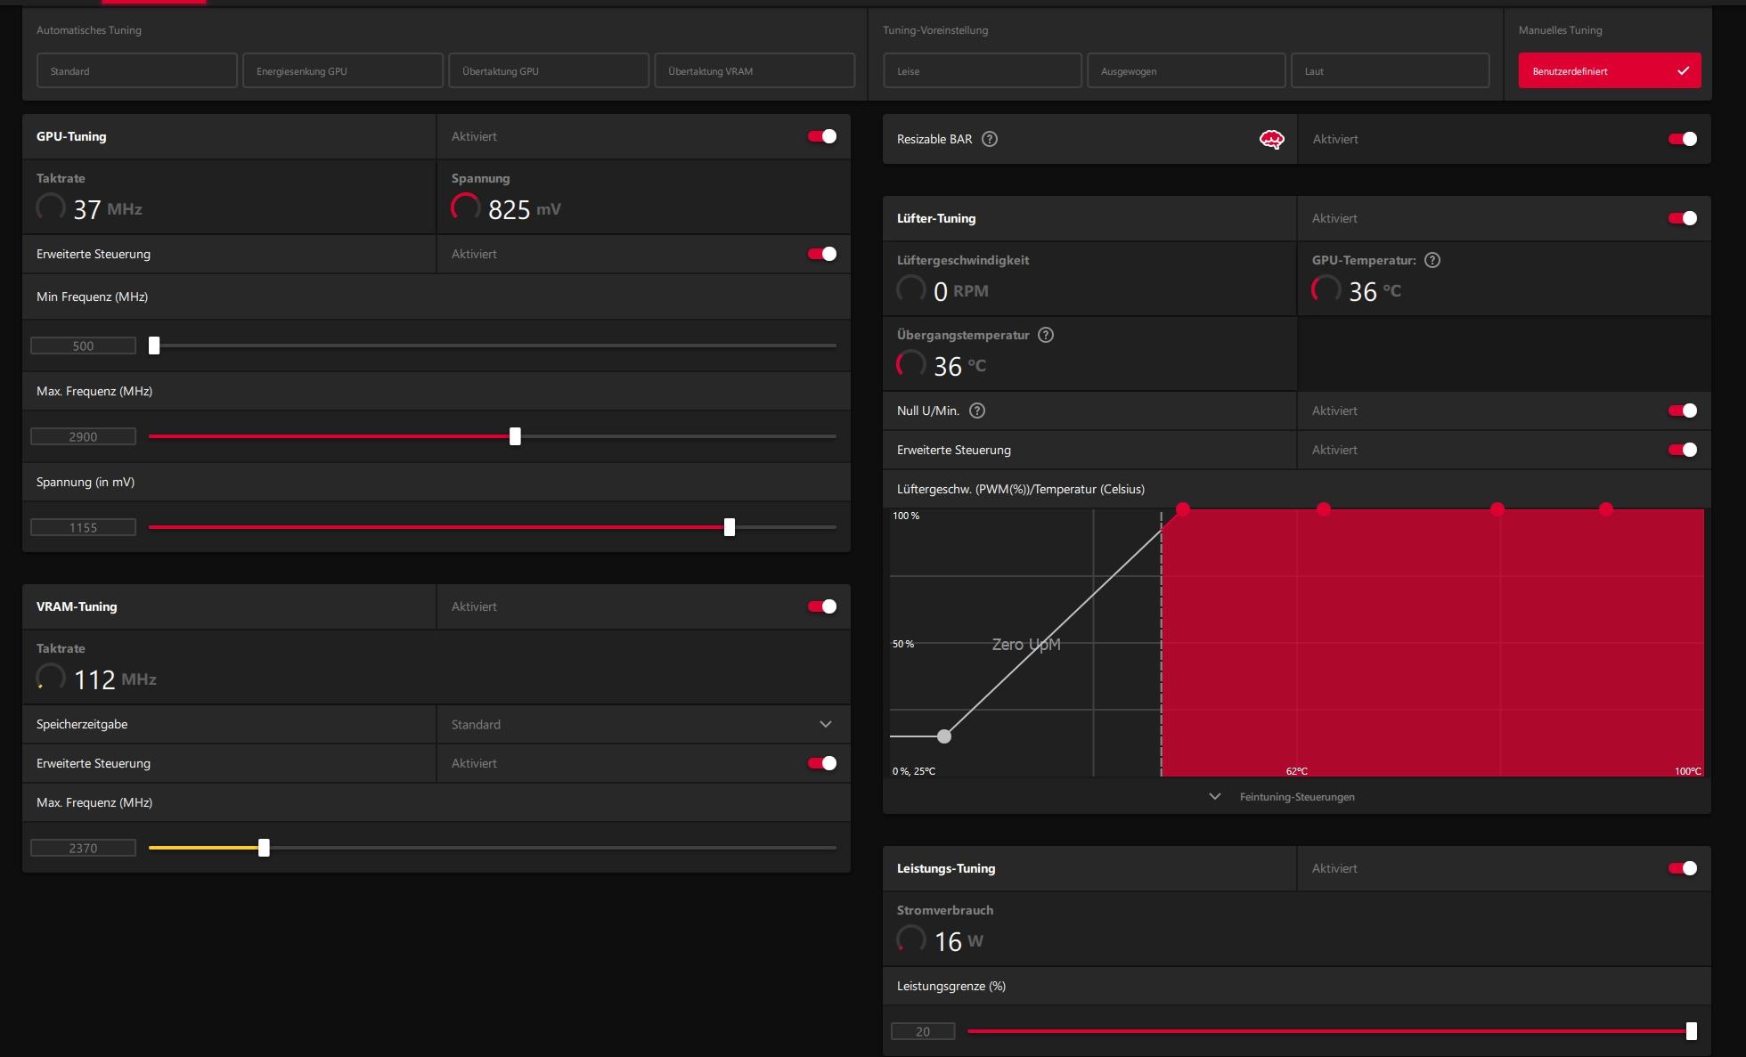The width and height of the screenshot is (1746, 1057).
Task: Click the Benutzerdefiniert manual tuning button
Action: [x=1610, y=70]
